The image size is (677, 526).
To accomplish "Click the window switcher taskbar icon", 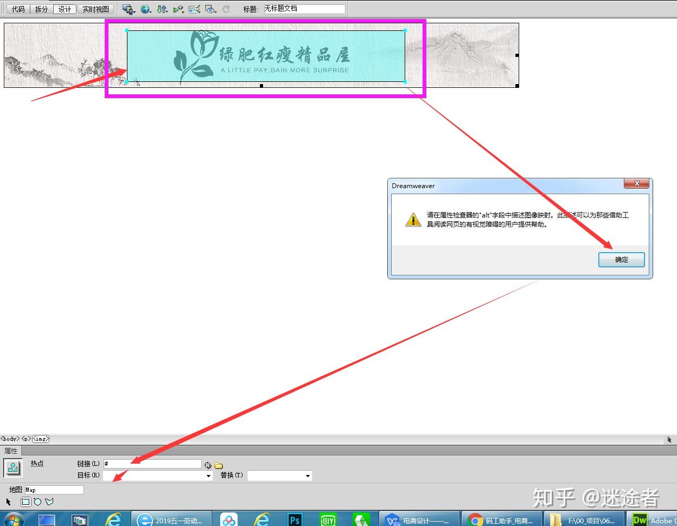I will point(80,519).
